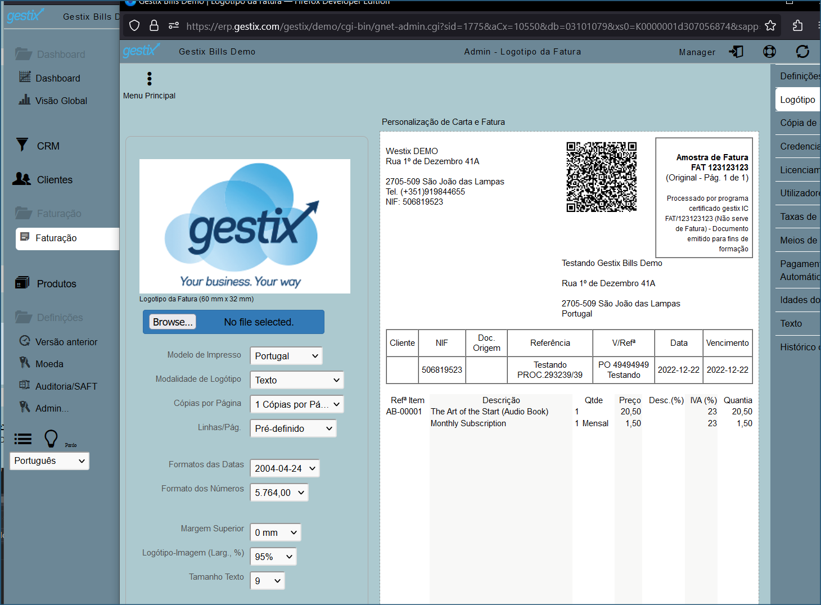
Task: Bookmark this page with the star icon
Action: [770, 25]
